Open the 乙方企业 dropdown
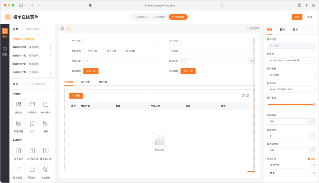 [x=217, y=41]
